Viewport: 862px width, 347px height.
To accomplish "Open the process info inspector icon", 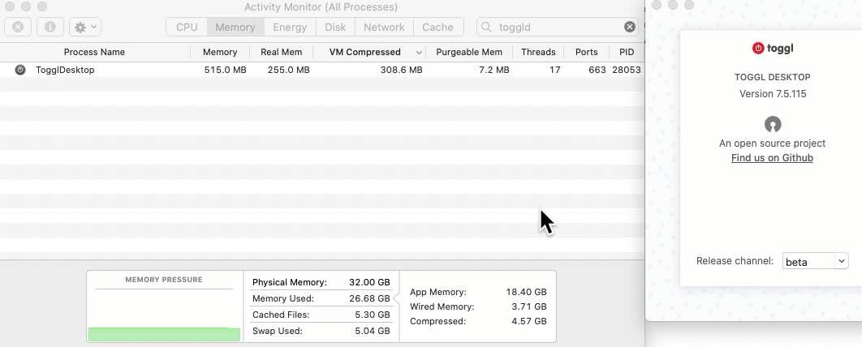I will coord(50,27).
